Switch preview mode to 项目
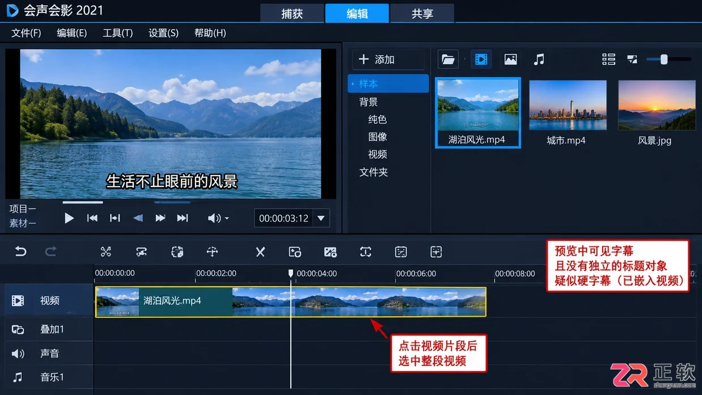 [x=23, y=209]
